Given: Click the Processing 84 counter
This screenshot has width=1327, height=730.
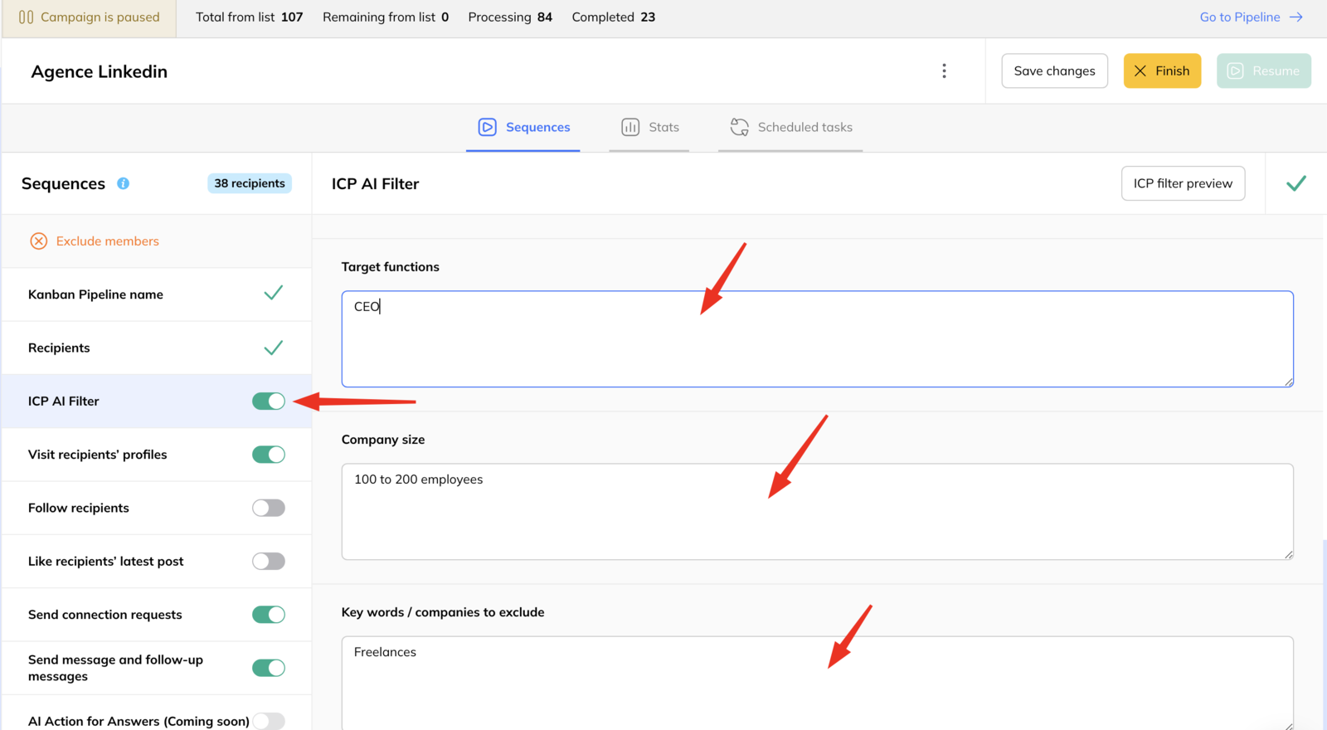Looking at the screenshot, I should pos(510,17).
